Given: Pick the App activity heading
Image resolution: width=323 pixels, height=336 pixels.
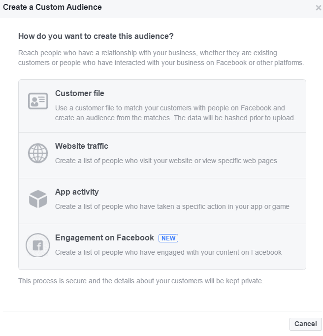Looking at the screenshot, I should click(x=77, y=192).
